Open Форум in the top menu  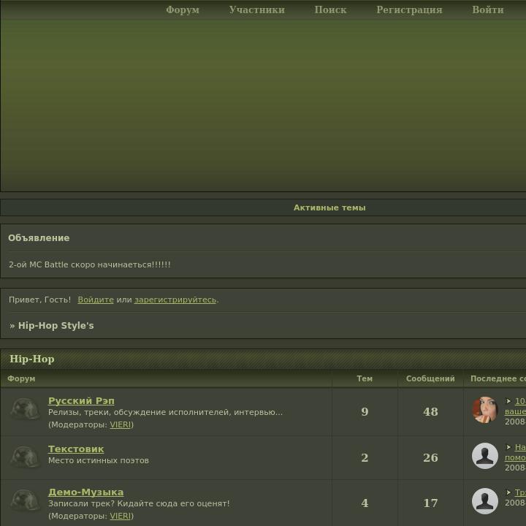tap(183, 9)
